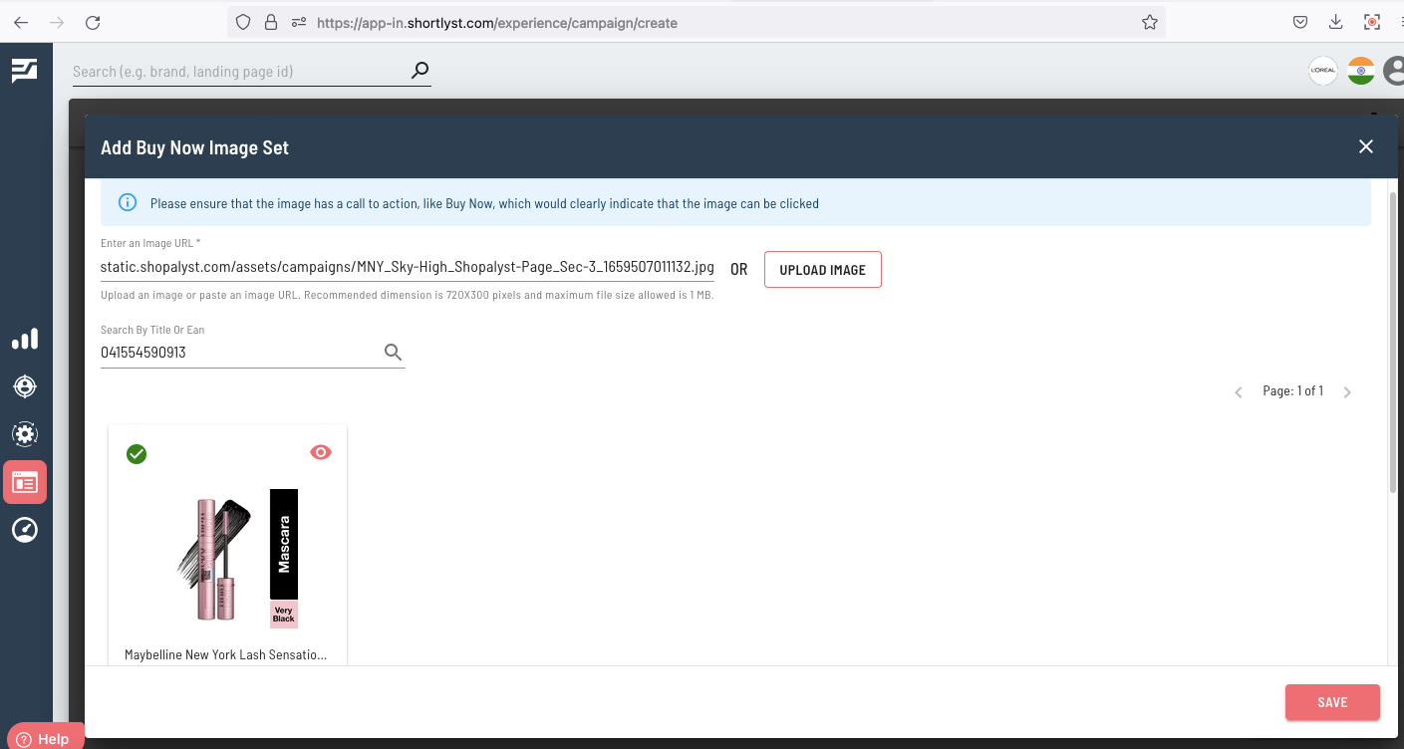Click the Maybelline New York Lash Sensatio... title
Screen dimensions: 1404x749
coord(225,654)
